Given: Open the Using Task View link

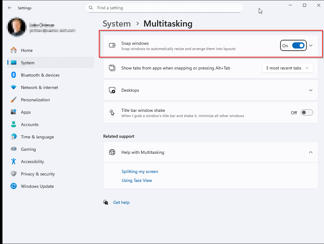Looking at the screenshot, I should (x=137, y=180).
